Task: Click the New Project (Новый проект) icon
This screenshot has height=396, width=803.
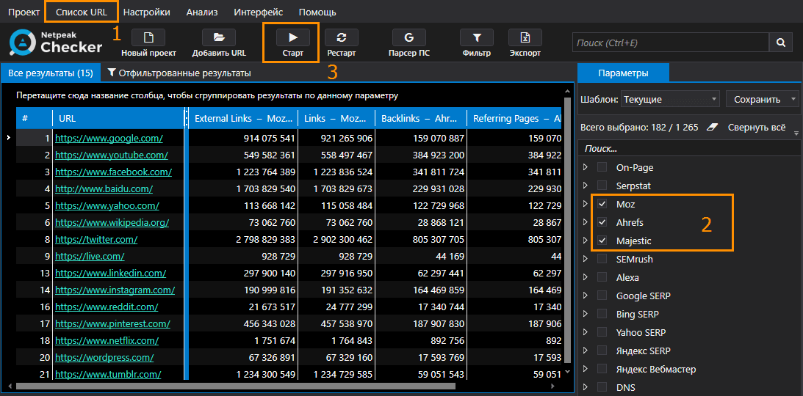Action: coord(148,38)
